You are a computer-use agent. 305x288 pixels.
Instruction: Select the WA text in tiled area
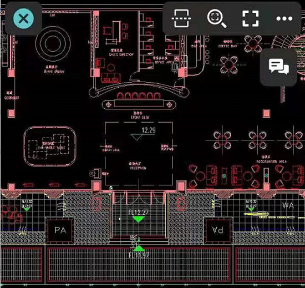point(288,205)
